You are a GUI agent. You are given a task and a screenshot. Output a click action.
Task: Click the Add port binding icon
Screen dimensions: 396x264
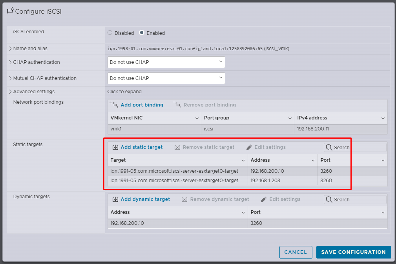(x=113, y=105)
